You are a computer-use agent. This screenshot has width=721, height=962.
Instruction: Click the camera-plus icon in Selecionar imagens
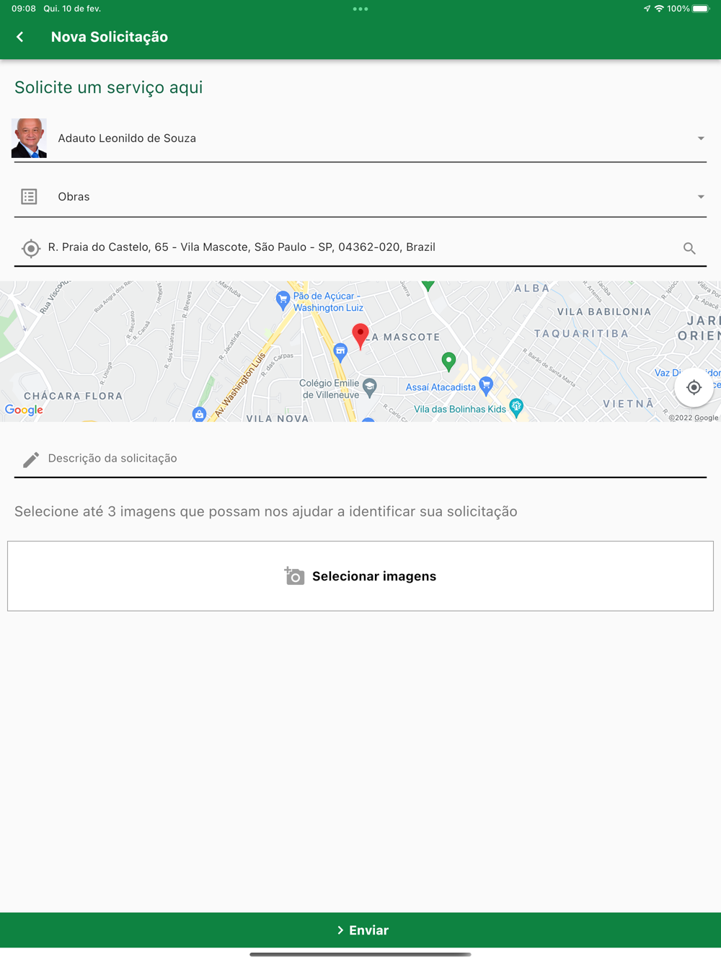pyautogui.click(x=294, y=575)
